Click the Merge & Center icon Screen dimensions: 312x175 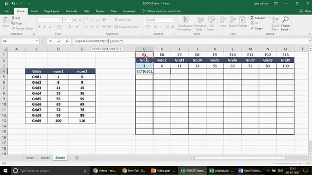tap(116, 27)
